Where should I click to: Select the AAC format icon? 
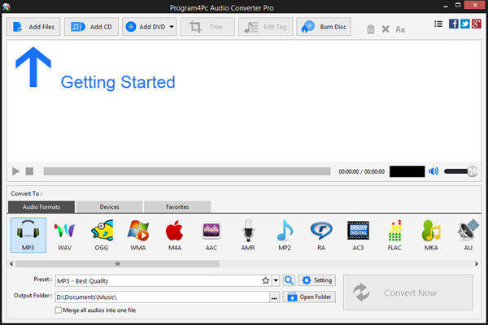click(x=211, y=235)
